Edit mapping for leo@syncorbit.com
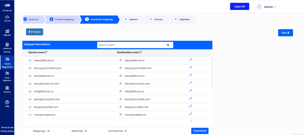Viewport: 304px width, 135px height. coord(190,106)
